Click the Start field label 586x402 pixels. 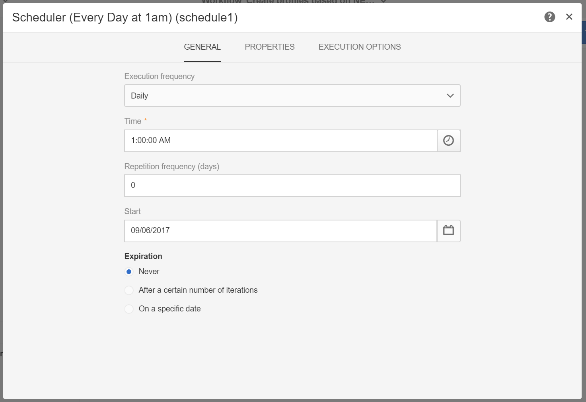click(x=132, y=211)
